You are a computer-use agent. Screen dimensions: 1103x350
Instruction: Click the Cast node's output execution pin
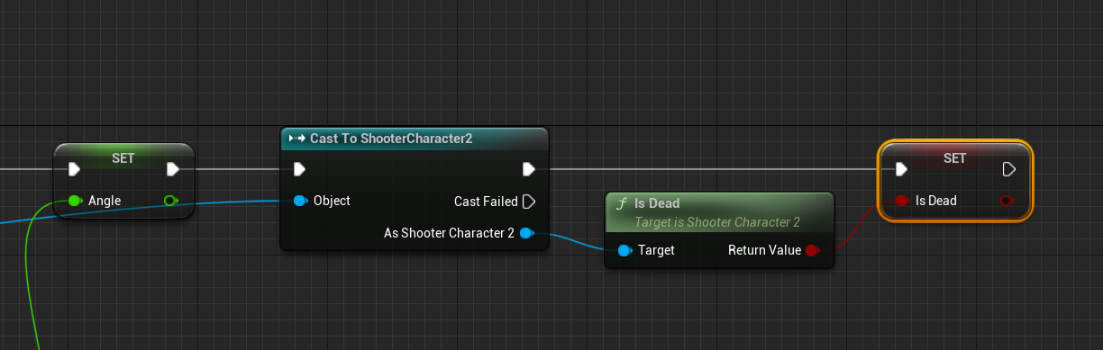coord(529,169)
